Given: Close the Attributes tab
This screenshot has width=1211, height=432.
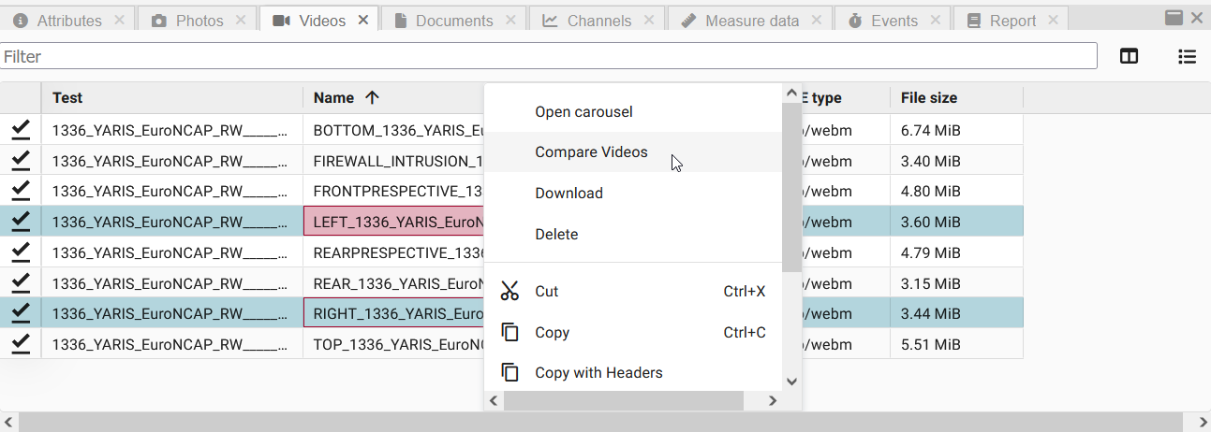Looking at the screenshot, I should point(119,20).
